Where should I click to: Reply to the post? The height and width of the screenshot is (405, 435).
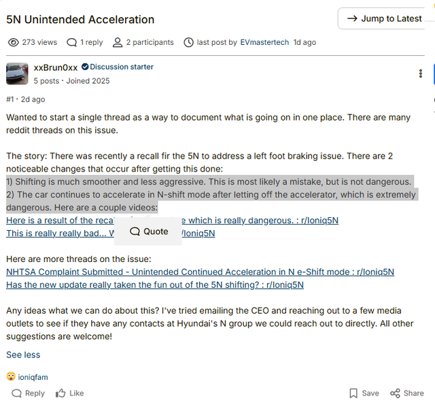pos(28,393)
